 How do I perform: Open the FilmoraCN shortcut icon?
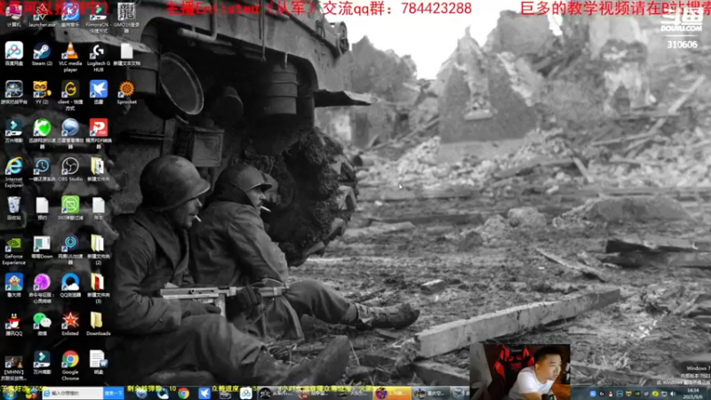[99, 18]
